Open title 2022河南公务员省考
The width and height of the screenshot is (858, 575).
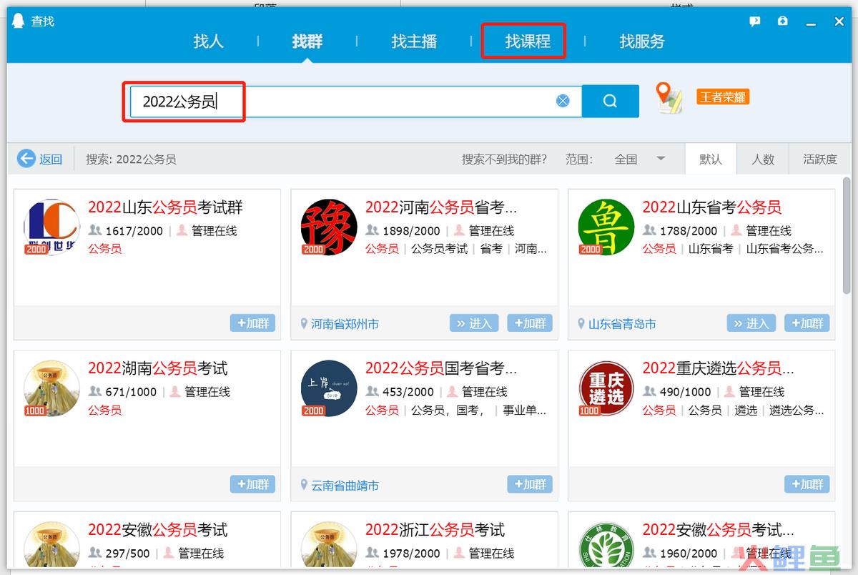441,207
